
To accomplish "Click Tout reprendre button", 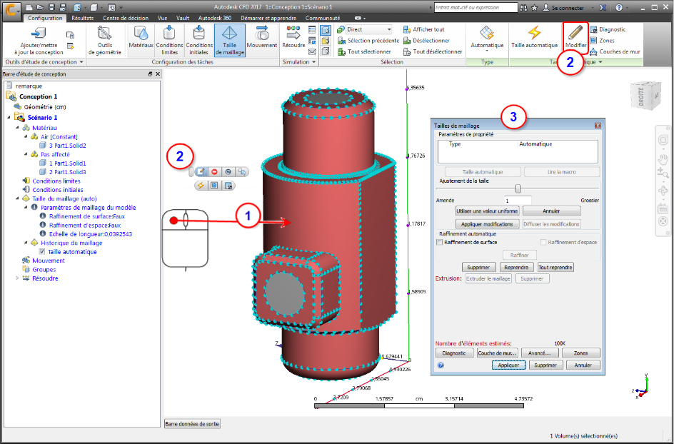I will 555,268.
